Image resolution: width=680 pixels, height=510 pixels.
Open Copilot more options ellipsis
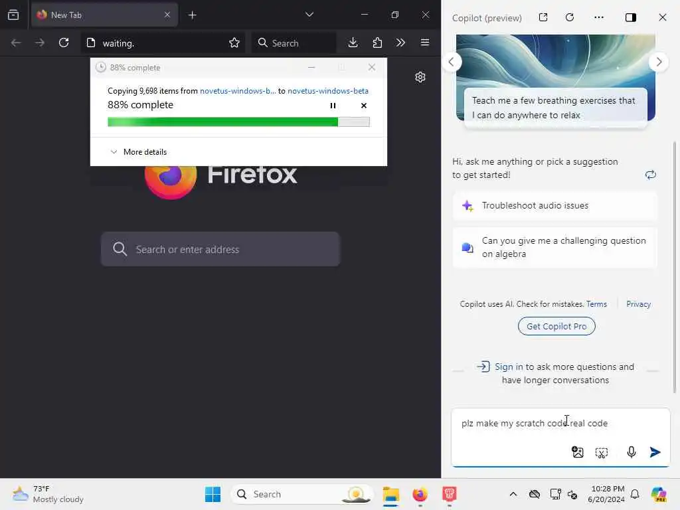tap(599, 17)
